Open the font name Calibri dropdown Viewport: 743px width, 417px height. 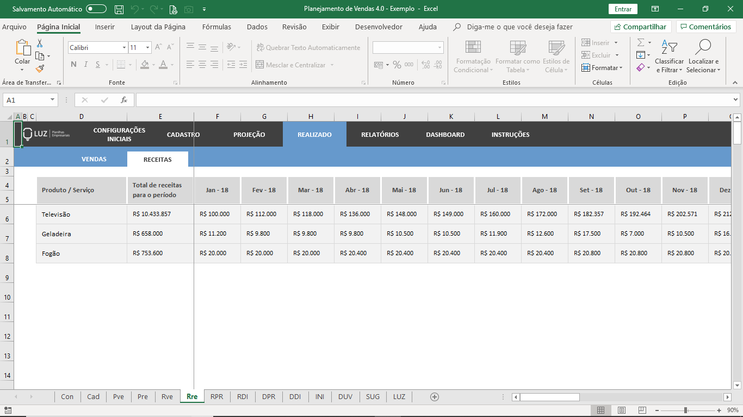124,48
